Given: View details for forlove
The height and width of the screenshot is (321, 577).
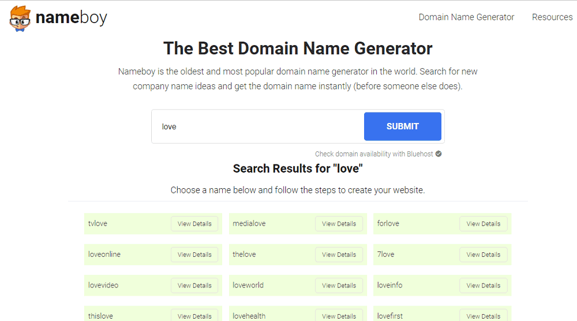Looking at the screenshot, I should click(x=484, y=224).
